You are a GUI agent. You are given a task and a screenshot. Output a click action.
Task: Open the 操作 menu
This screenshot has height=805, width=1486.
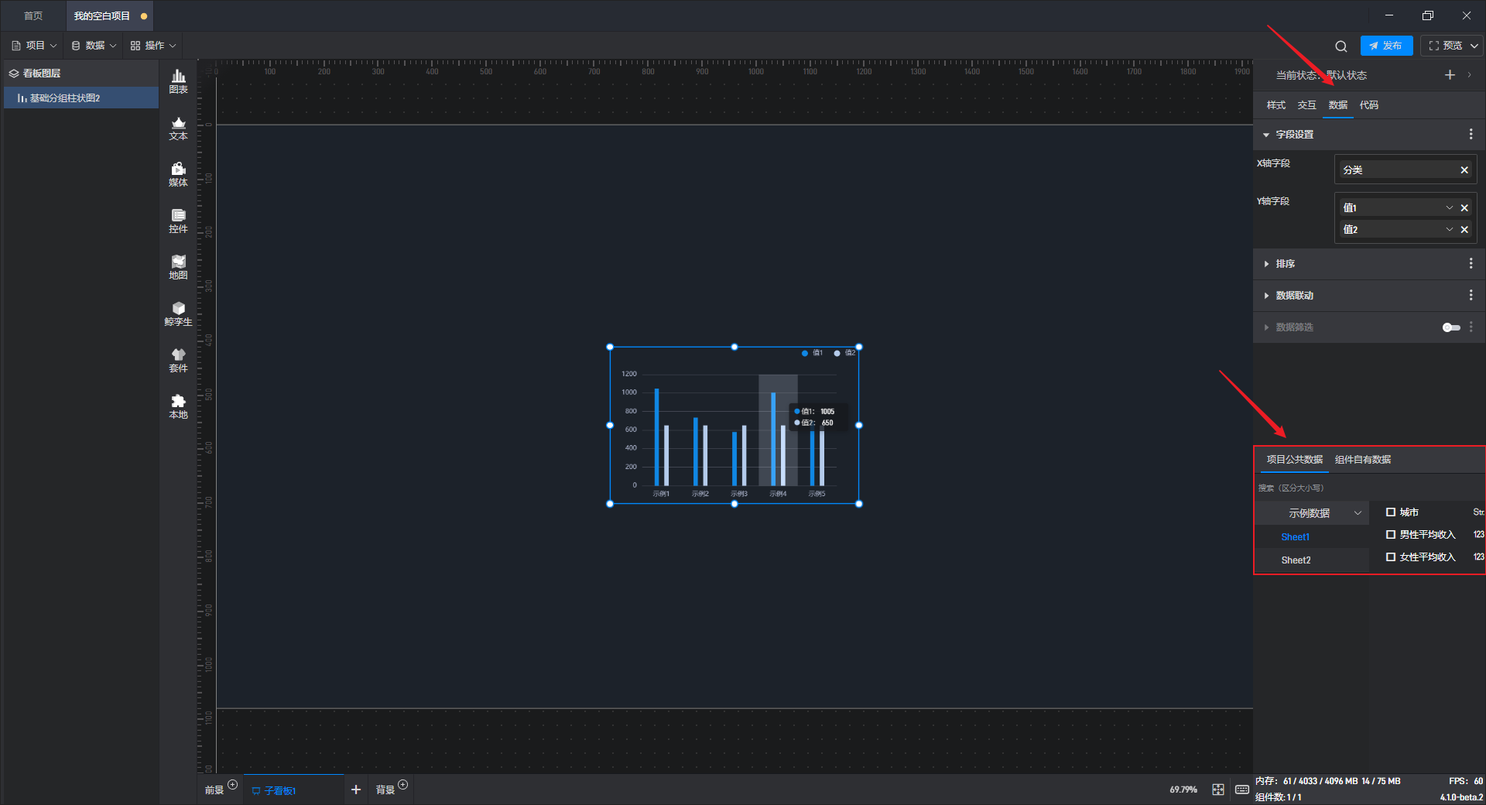click(153, 46)
